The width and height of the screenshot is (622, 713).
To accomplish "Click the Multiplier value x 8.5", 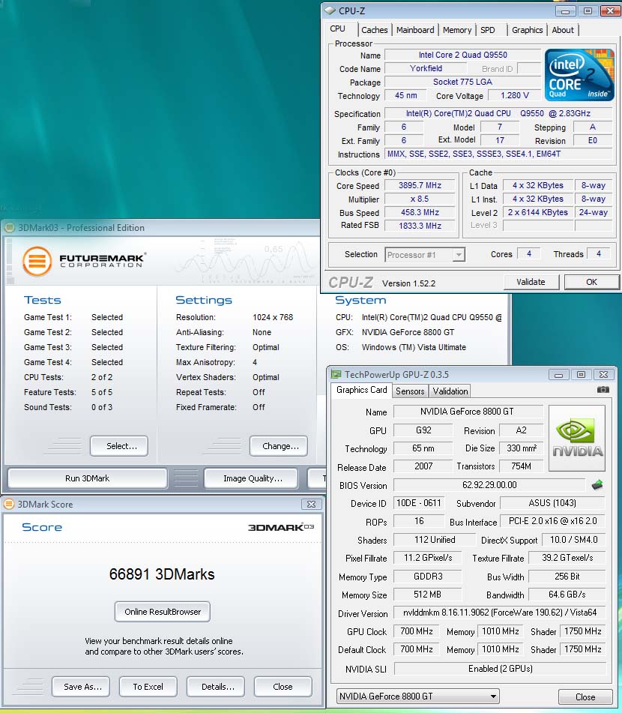I will point(420,199).
